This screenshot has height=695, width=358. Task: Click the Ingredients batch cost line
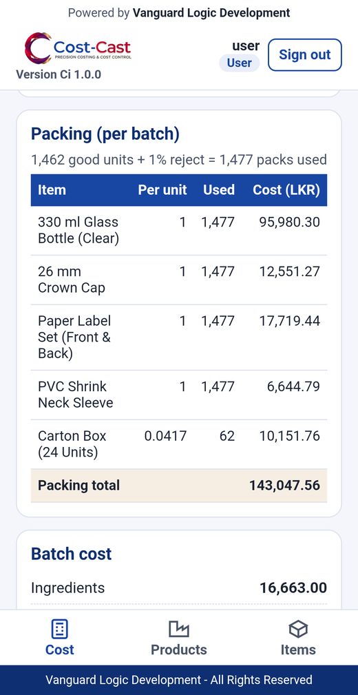coord(179,588)
